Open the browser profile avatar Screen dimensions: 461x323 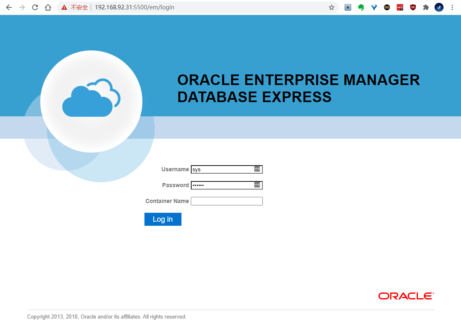coord(439,7)
